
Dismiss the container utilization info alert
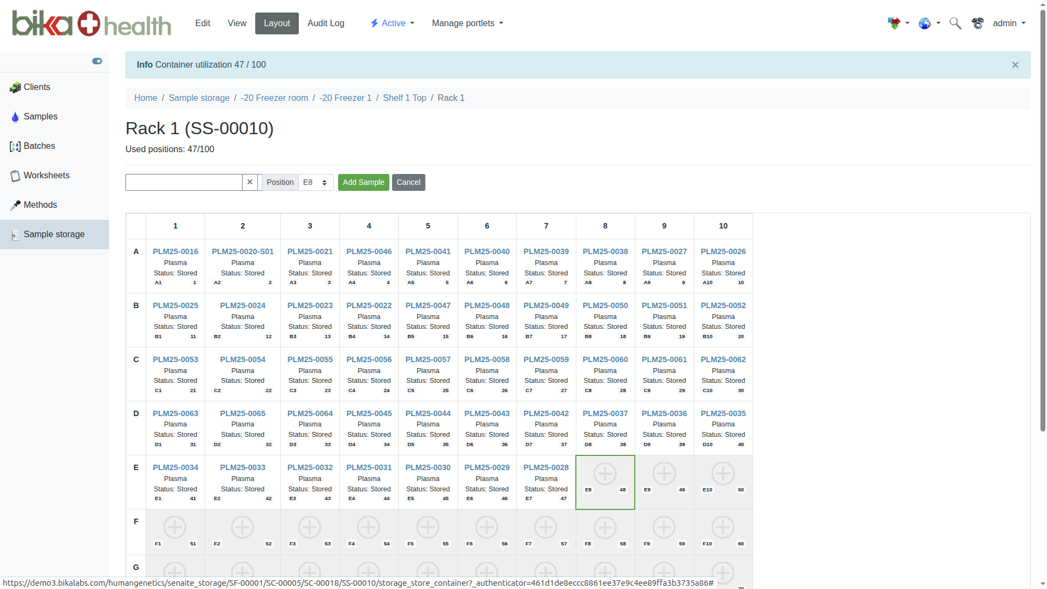(1015, 65)
